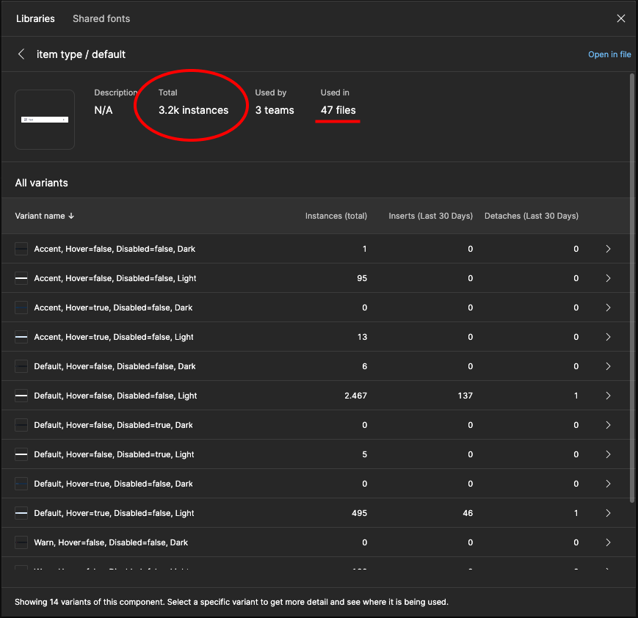The image size is (638, 618).
Task: Expand chevron for Default Hover=false Disabled=false Light
Action: click(x=608, y=396)
